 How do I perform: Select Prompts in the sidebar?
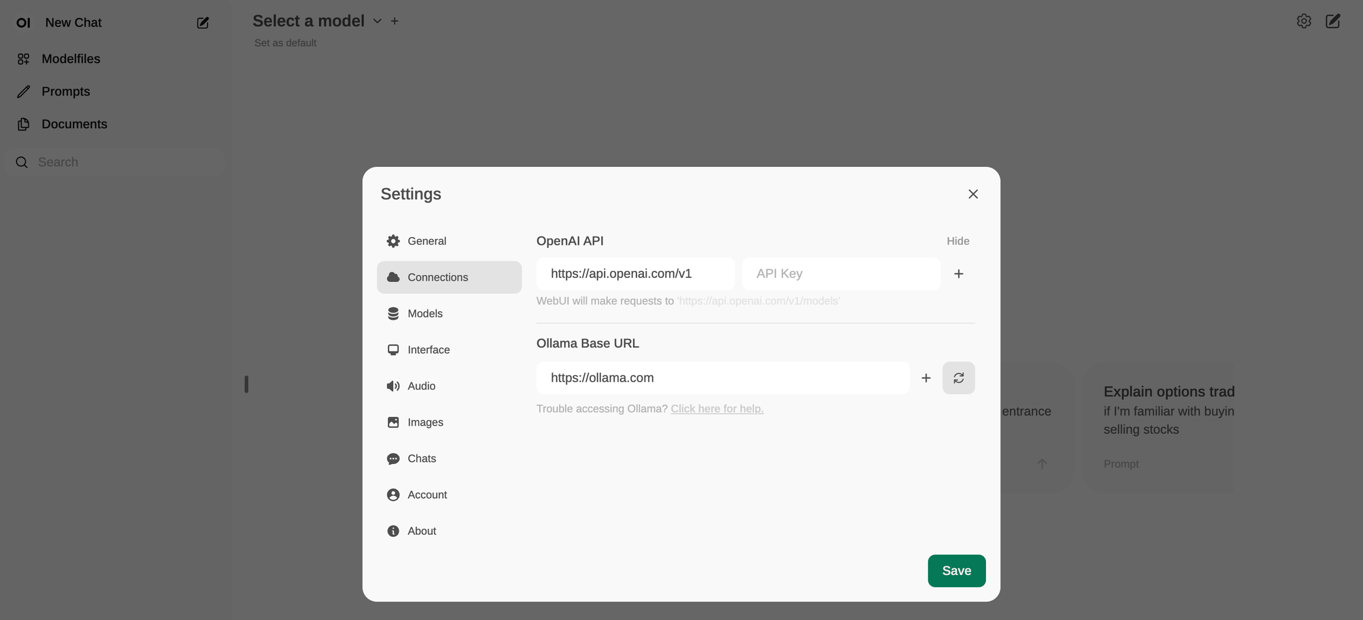click(65, 91)
